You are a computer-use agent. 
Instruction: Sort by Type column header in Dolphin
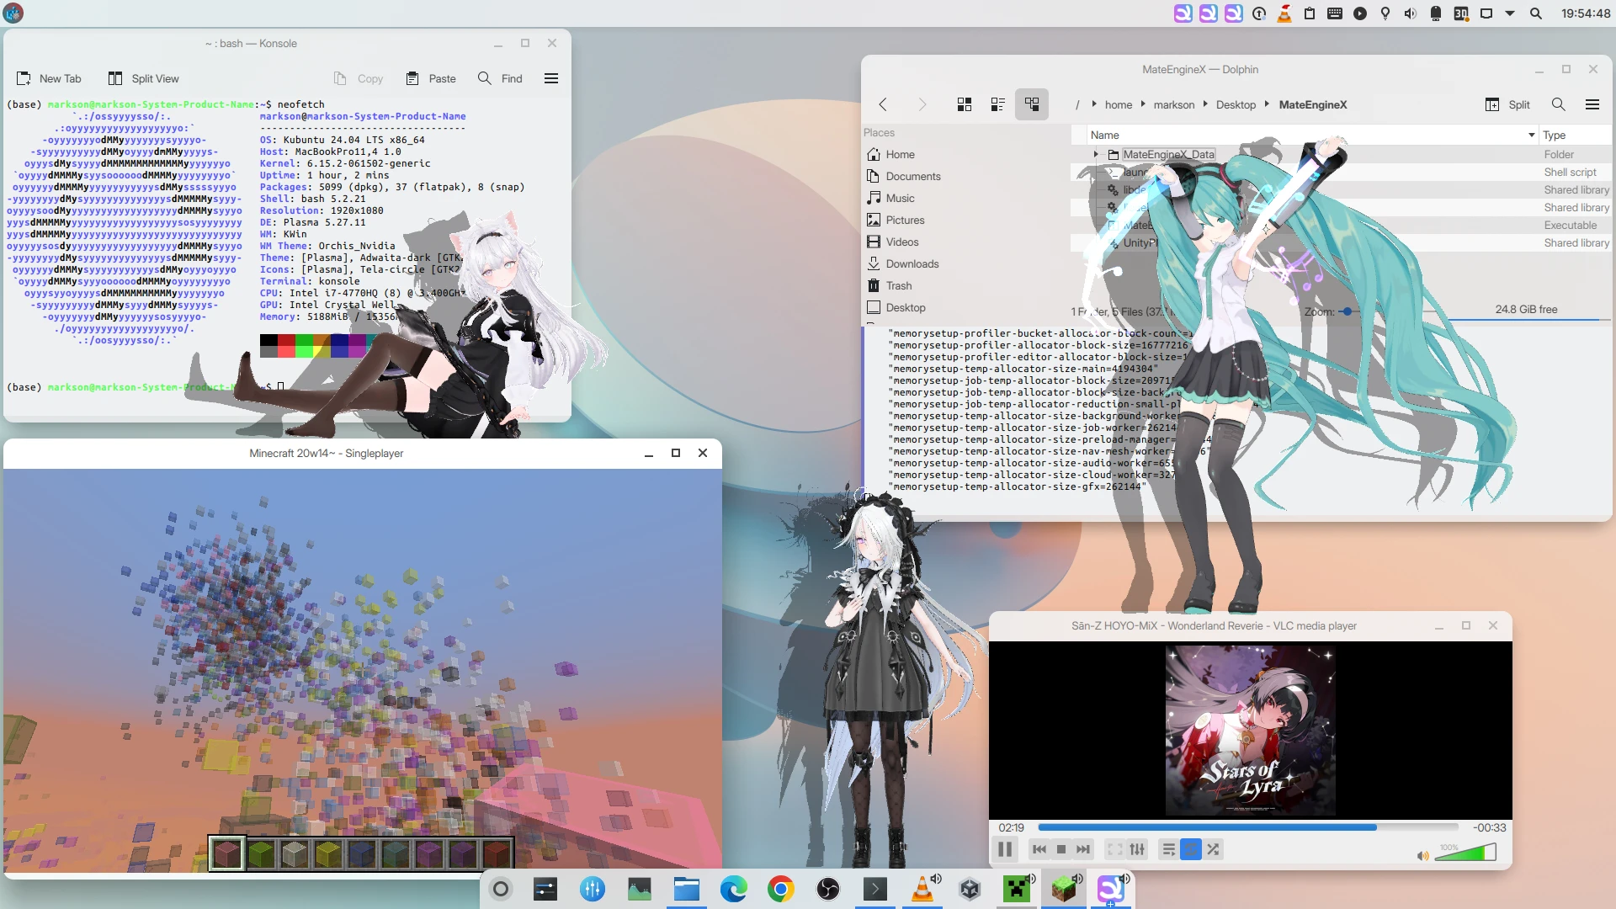tap(1575, 135)
